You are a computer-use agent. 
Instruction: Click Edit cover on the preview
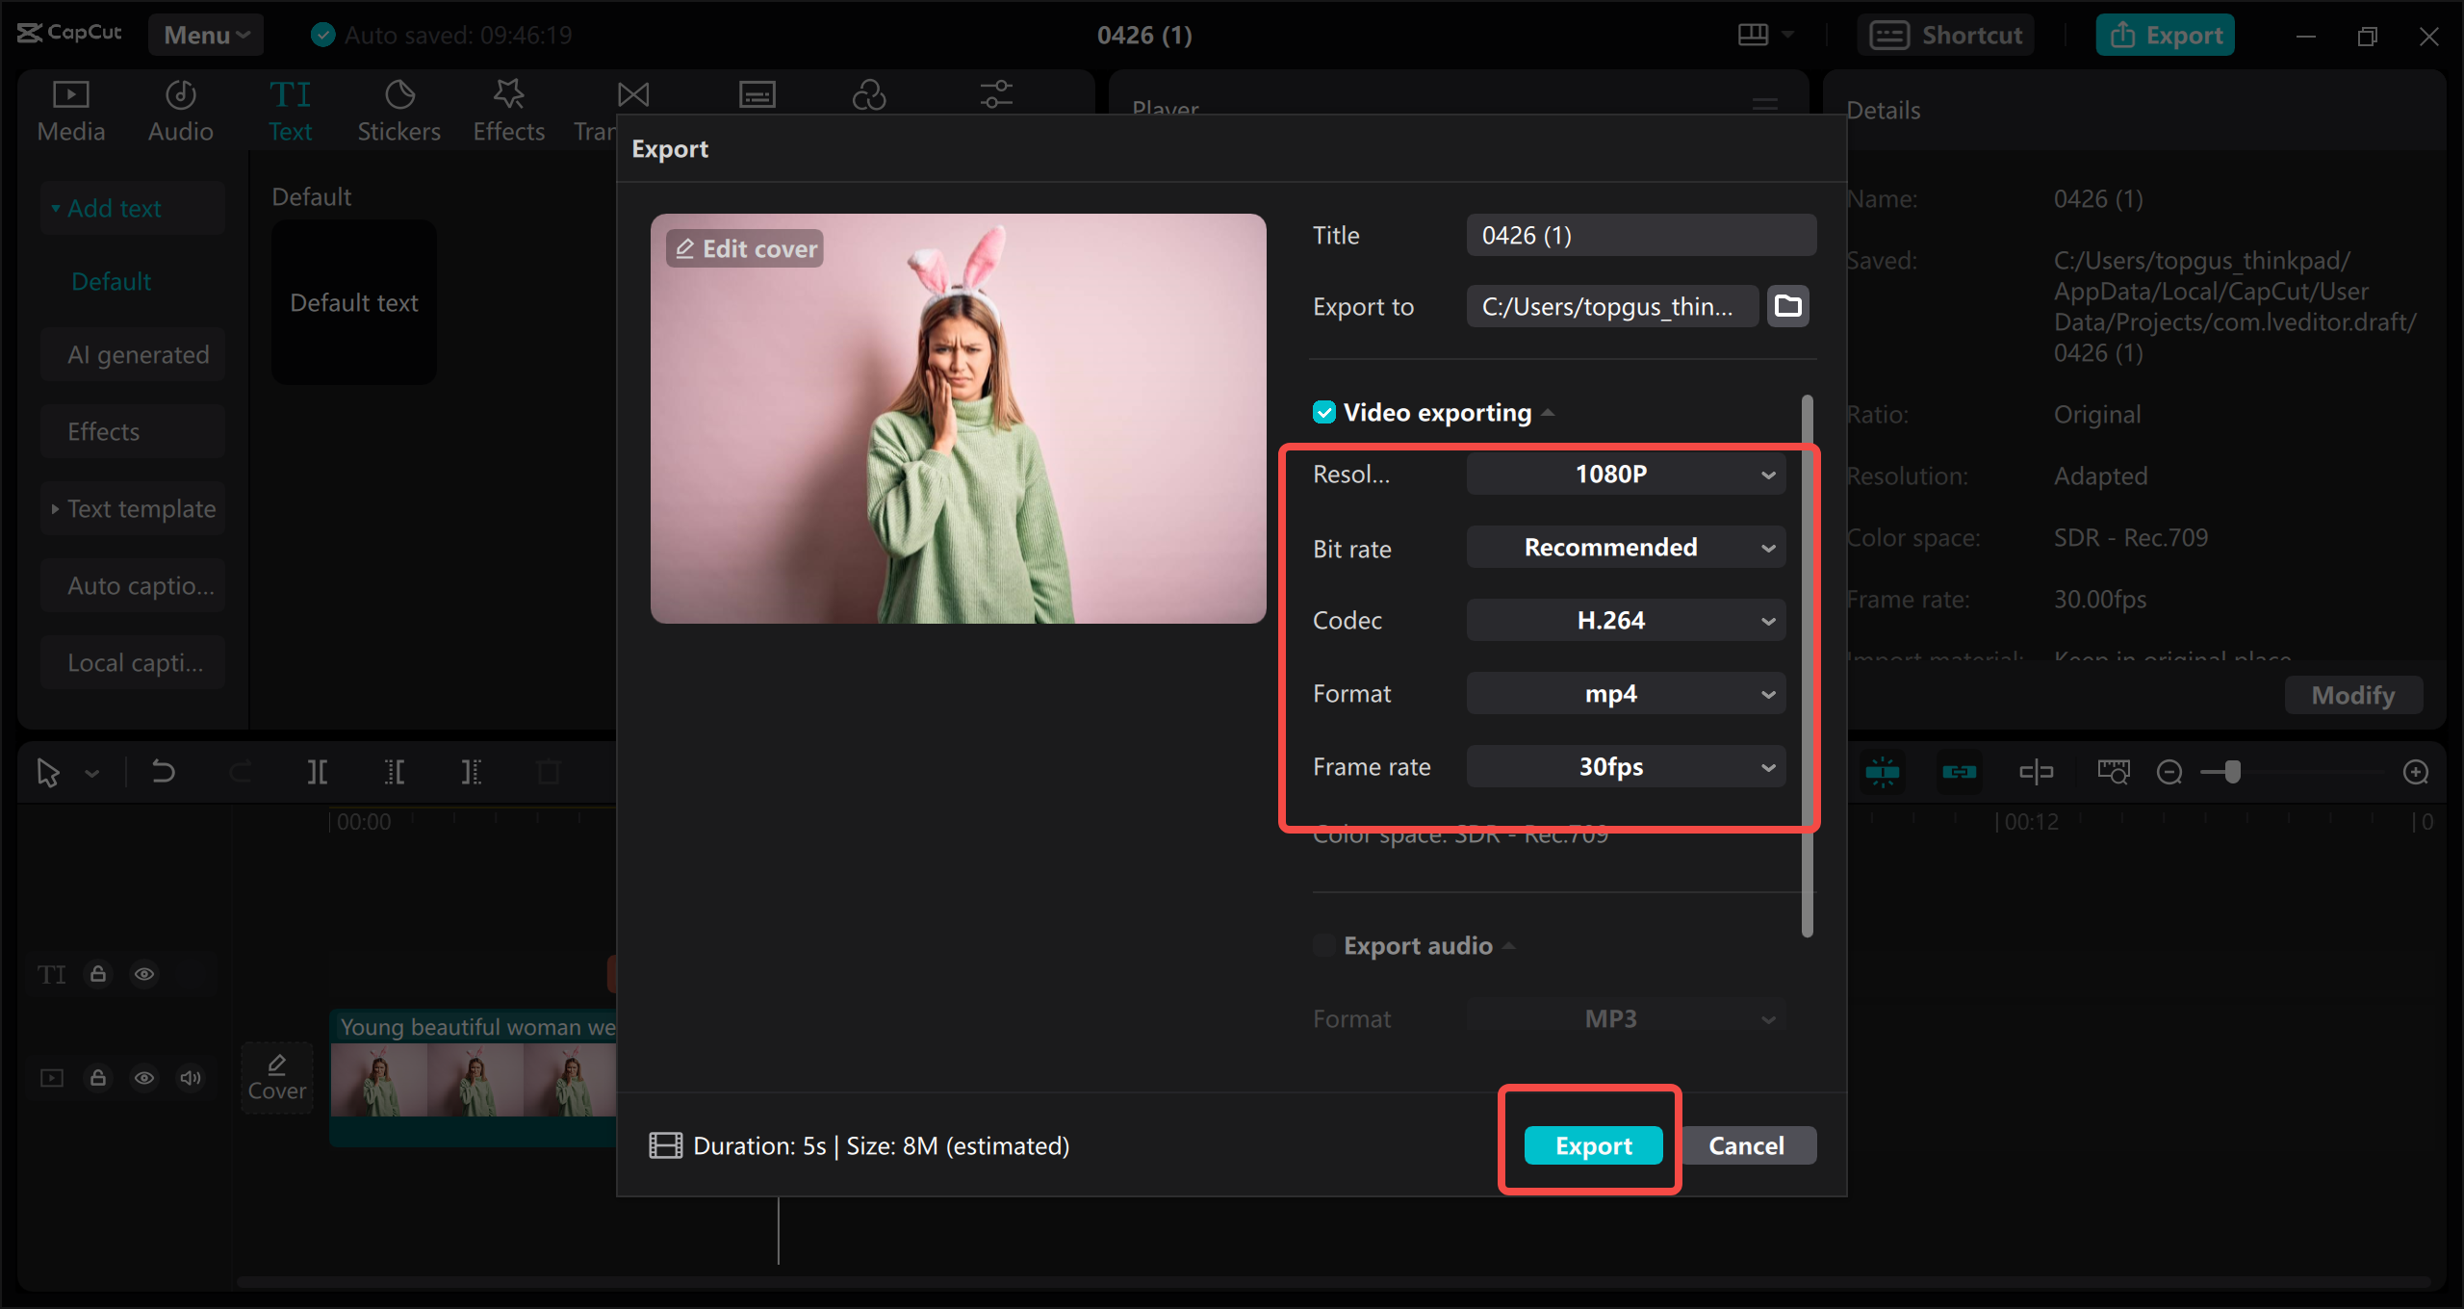coord(745,248)
